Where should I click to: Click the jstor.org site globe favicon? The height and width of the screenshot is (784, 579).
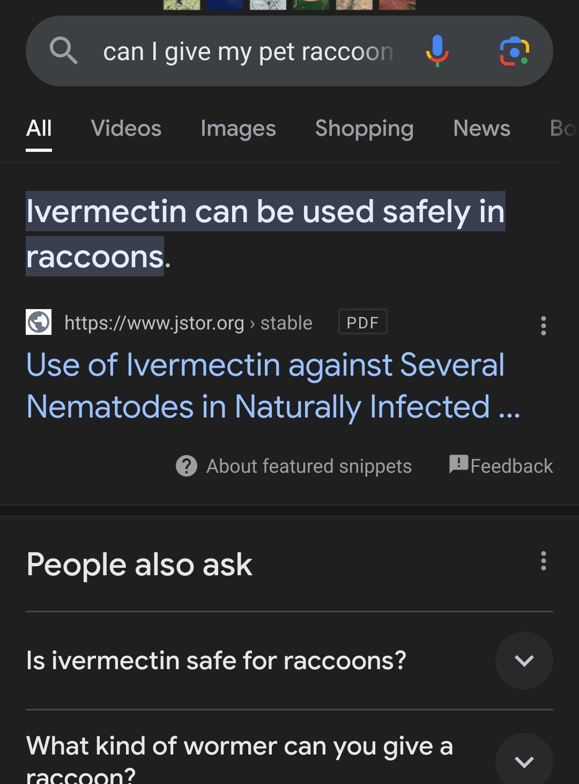(39, 323)
